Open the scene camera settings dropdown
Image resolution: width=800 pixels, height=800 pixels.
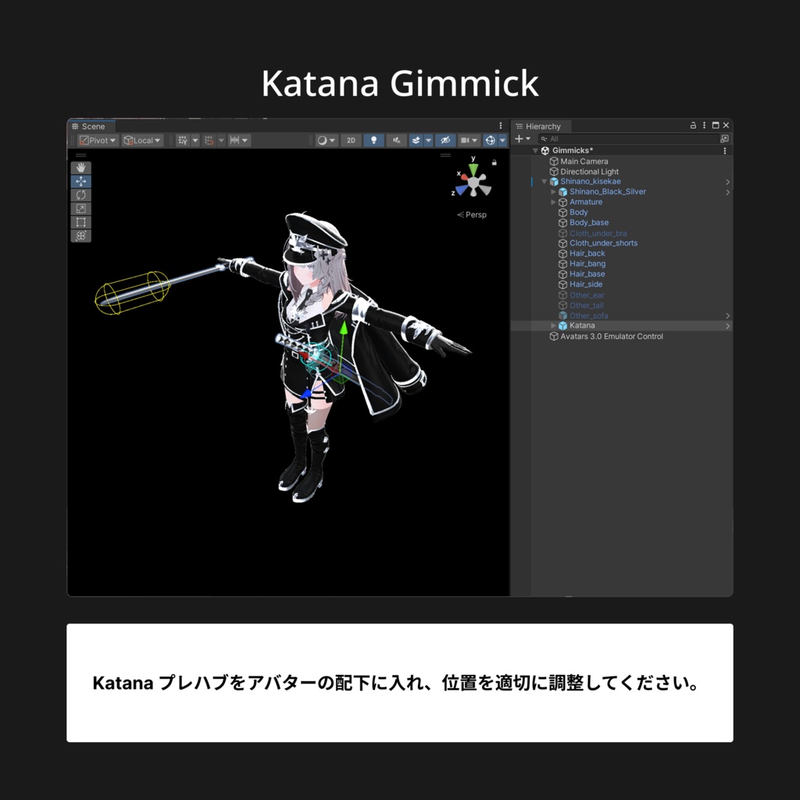[470, 141]
